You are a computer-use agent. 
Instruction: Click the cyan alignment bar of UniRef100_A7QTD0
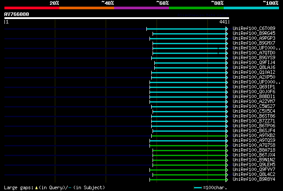tap(189, 53)
